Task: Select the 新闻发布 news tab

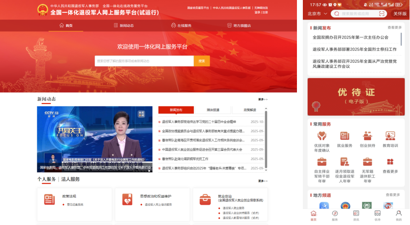Action: click(x=176, y=110)
